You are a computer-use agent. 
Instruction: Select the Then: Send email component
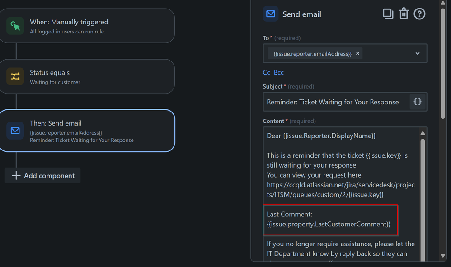88,131
